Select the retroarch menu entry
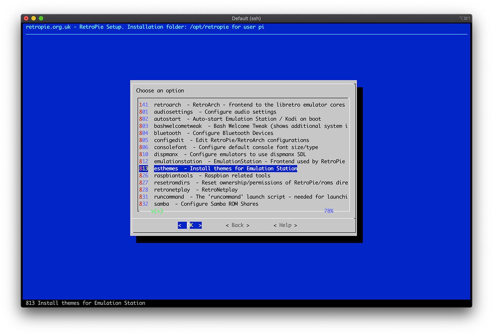 [243, 105]
